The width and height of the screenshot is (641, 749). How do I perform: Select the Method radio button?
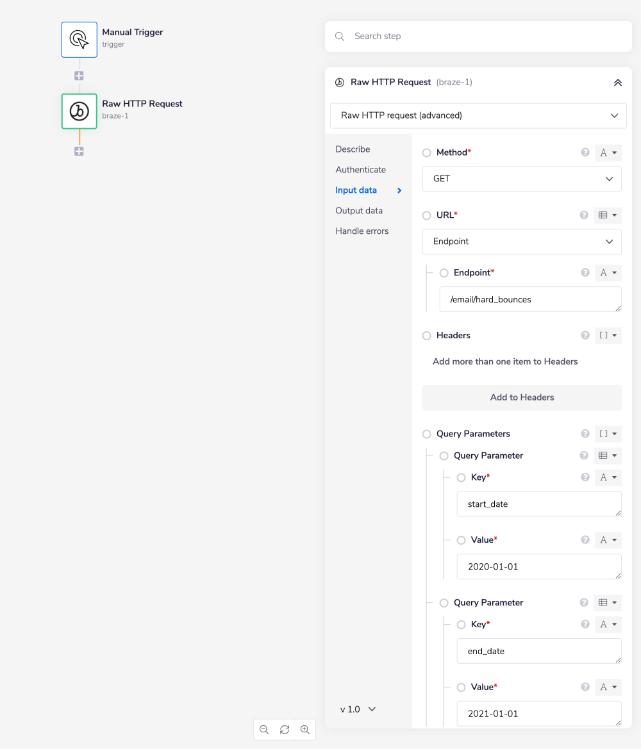point(427,153)
